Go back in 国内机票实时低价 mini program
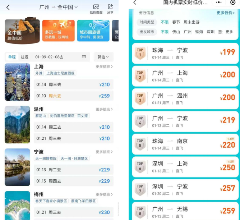The image size is (240, 221). point(135,2)
